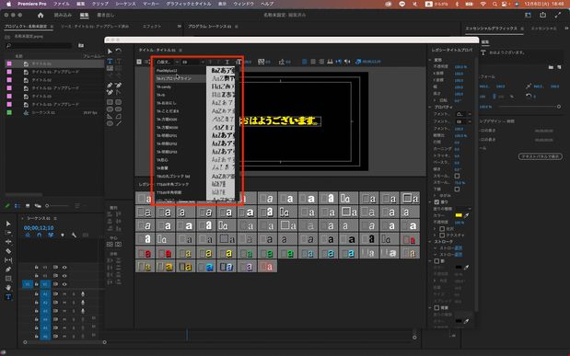The width and height of the screenshot is (570, 356).
Task: Click the opacity slider in Essential Graphics
Action: [529, 107]
